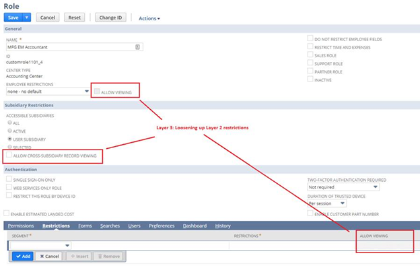Open the Save button dropdown arrow
420x266 pixels.
[x=27, y=18]
